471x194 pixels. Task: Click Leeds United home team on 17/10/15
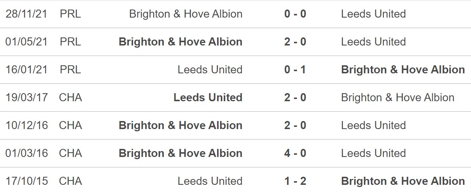(210, 181)
